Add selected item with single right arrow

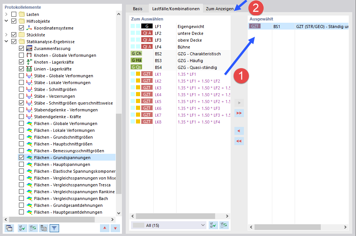[239, 103]
